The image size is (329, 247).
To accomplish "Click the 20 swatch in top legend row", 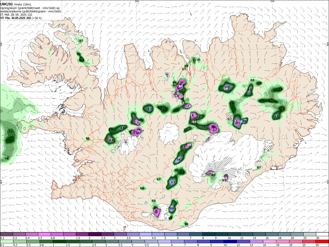I will (297, 234).
